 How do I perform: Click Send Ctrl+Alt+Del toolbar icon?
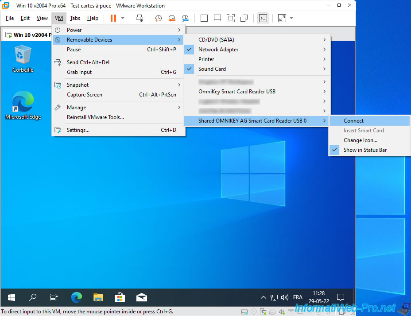tap(140, 18)
